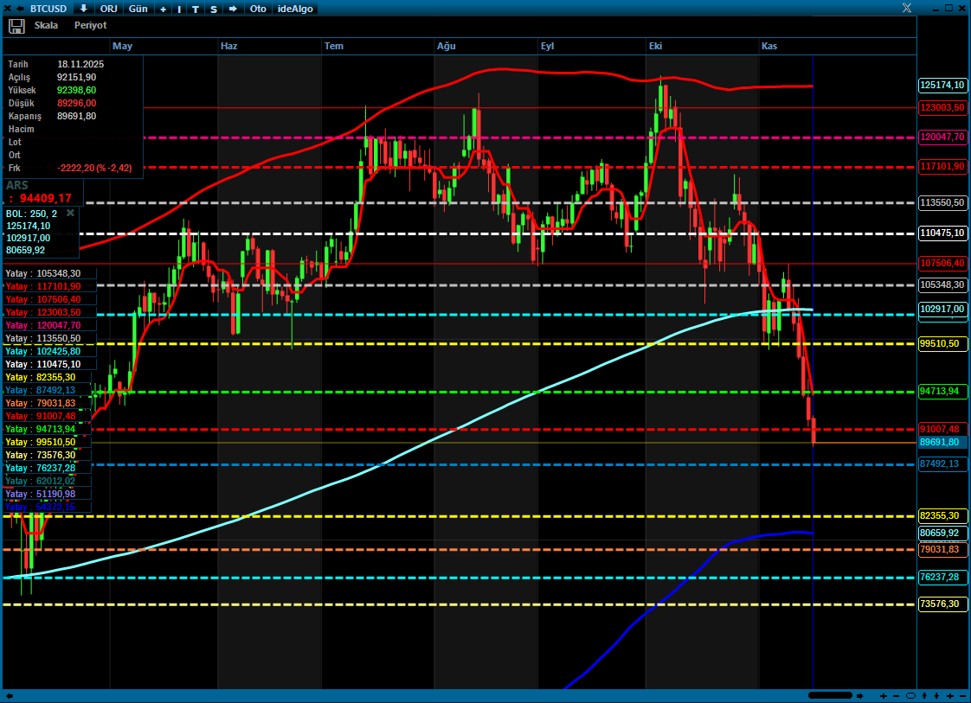971x703 pixels.
Task: Click the right arrow before Oto
Action: (233, 9)
